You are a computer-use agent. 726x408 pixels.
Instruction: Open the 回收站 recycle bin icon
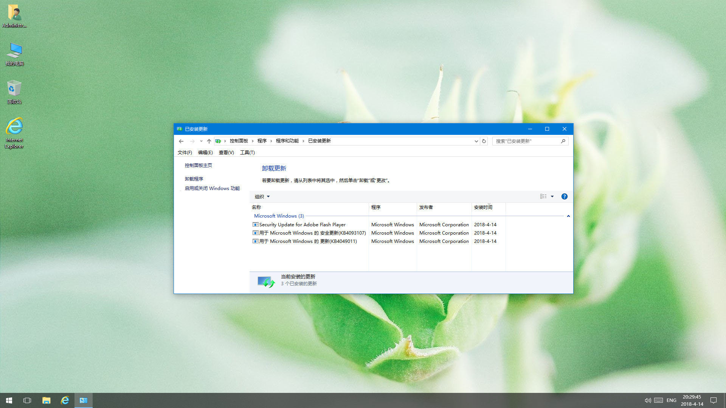(14, 92)
